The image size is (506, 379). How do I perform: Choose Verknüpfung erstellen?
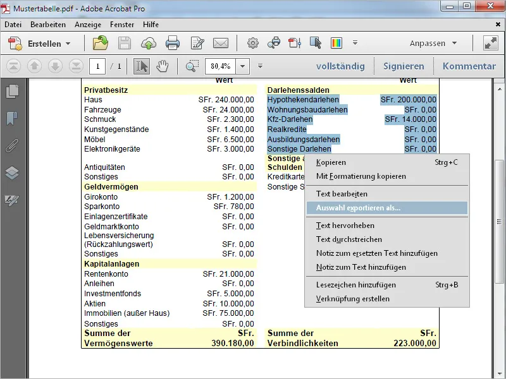(386, 299)
